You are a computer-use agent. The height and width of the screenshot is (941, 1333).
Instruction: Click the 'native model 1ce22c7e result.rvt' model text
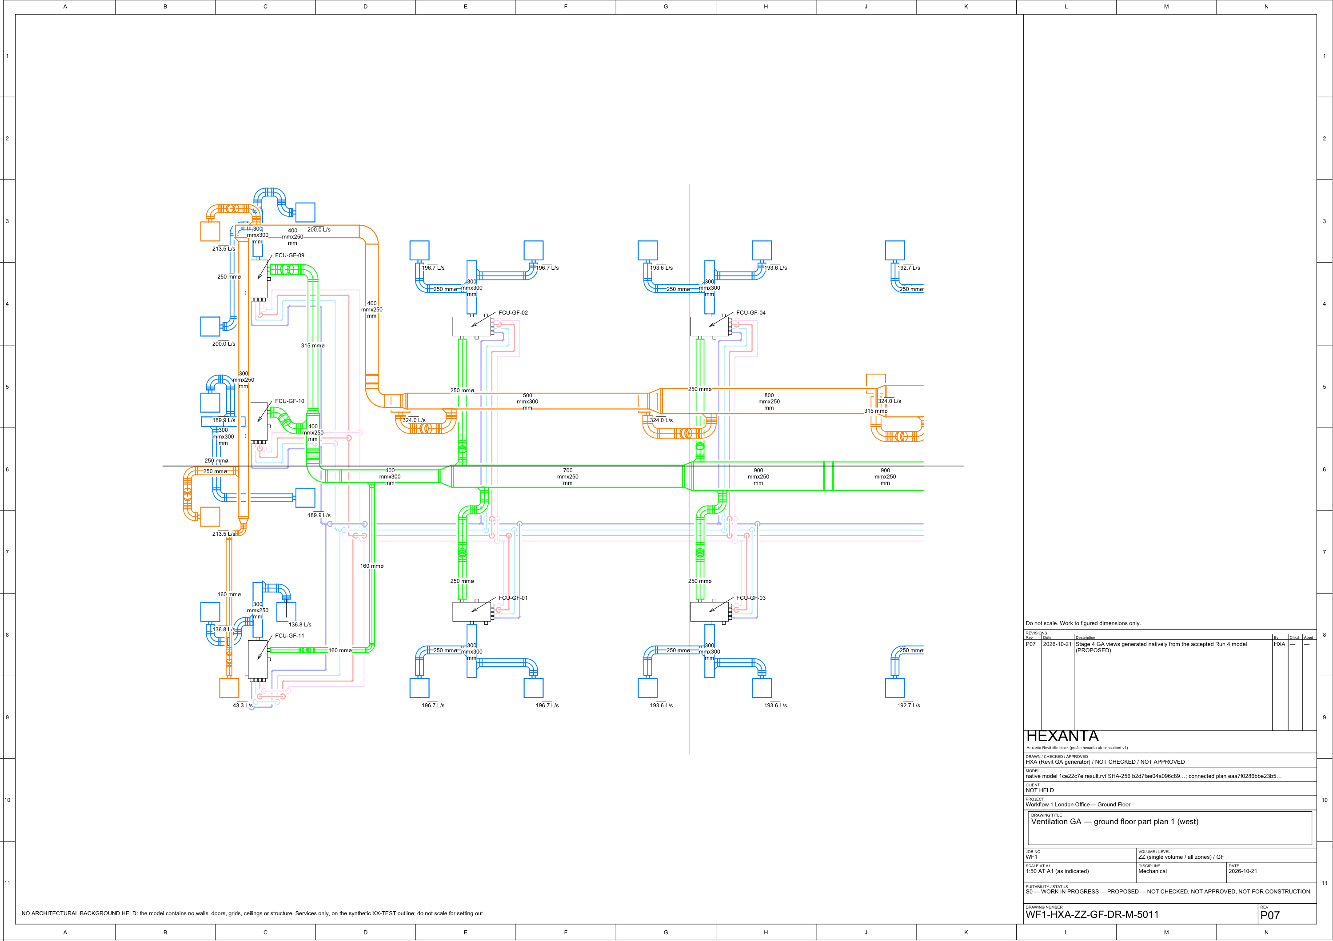[1153, 776]
